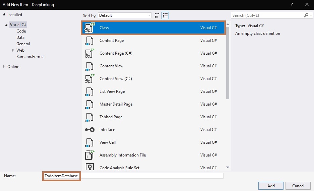314x191 pixels.
Task: Open the search options dropdown arrow
Action: pyautogui.click(x=311, y=15)
